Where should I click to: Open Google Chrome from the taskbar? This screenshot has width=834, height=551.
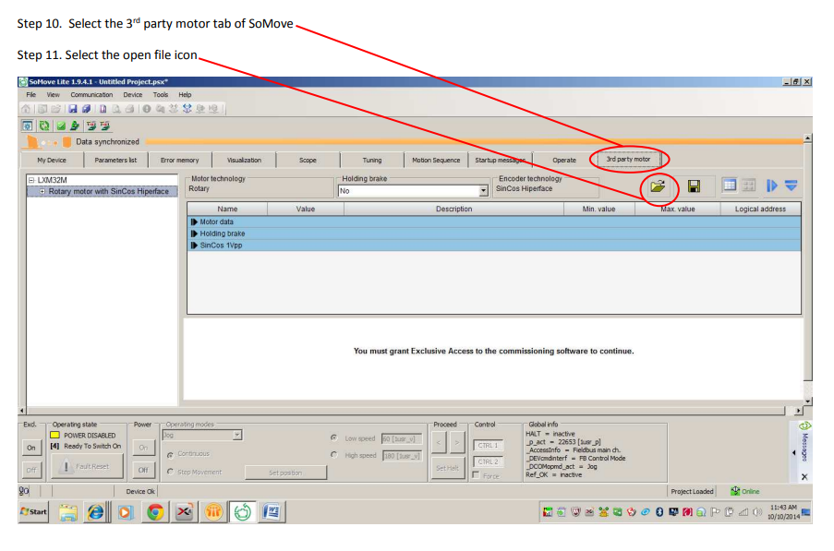pyautogui.click(x=154, y=510)
